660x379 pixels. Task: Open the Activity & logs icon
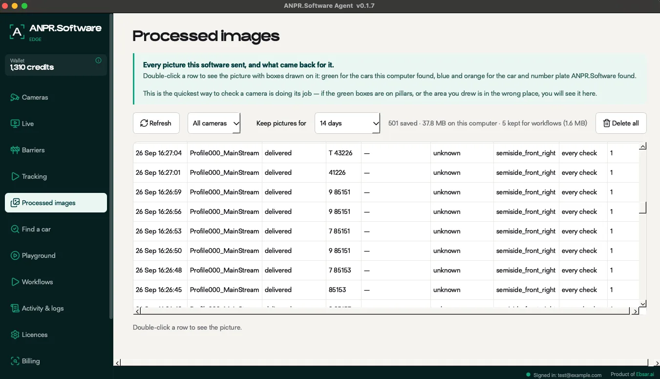tap(15, 308)
